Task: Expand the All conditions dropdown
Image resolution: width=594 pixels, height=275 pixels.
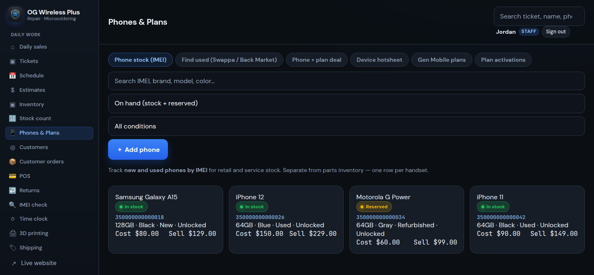Action: point(346,126)
